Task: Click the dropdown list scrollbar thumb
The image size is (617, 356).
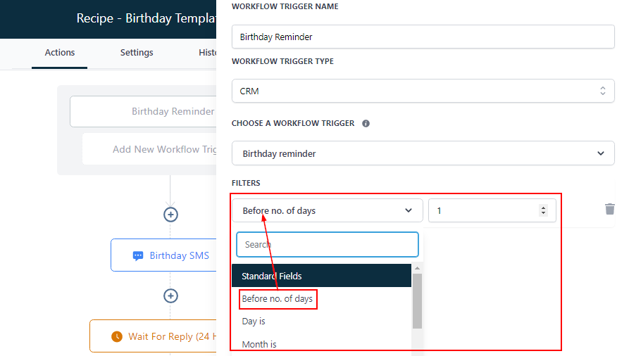Action: (x=417, y=301)
